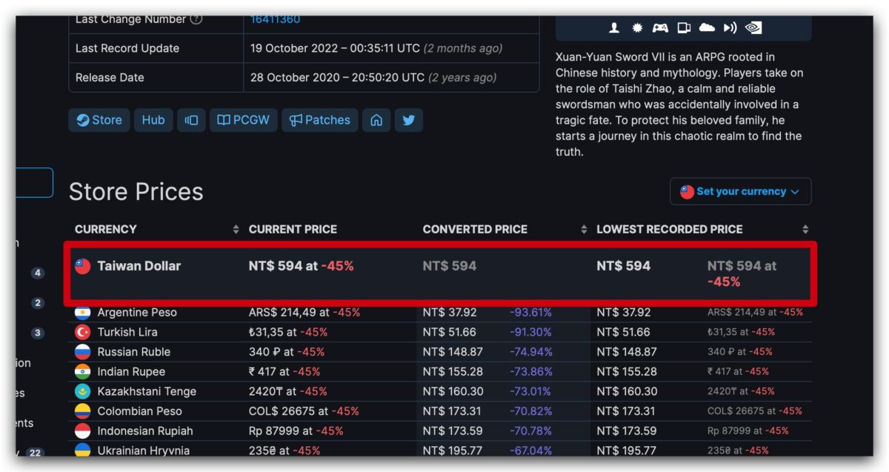This screenshot has height=472, width=889.
Task: Open the Patches button
Action: coord(320,120)
